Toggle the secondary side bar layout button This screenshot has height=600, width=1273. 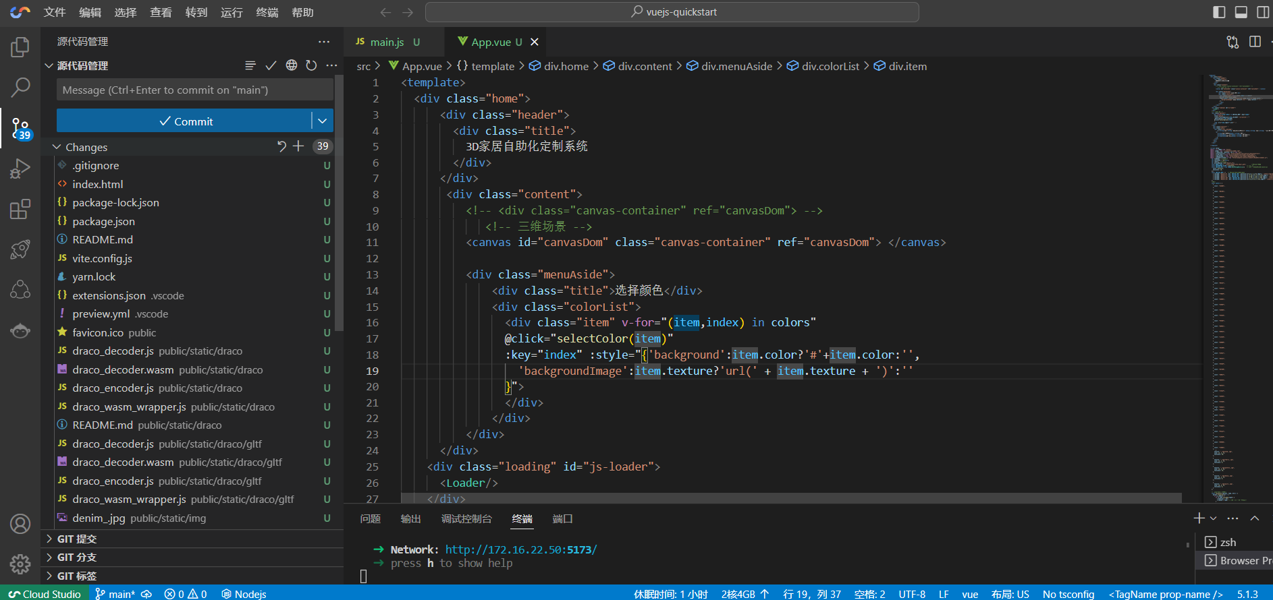(x=1262, y=12)
